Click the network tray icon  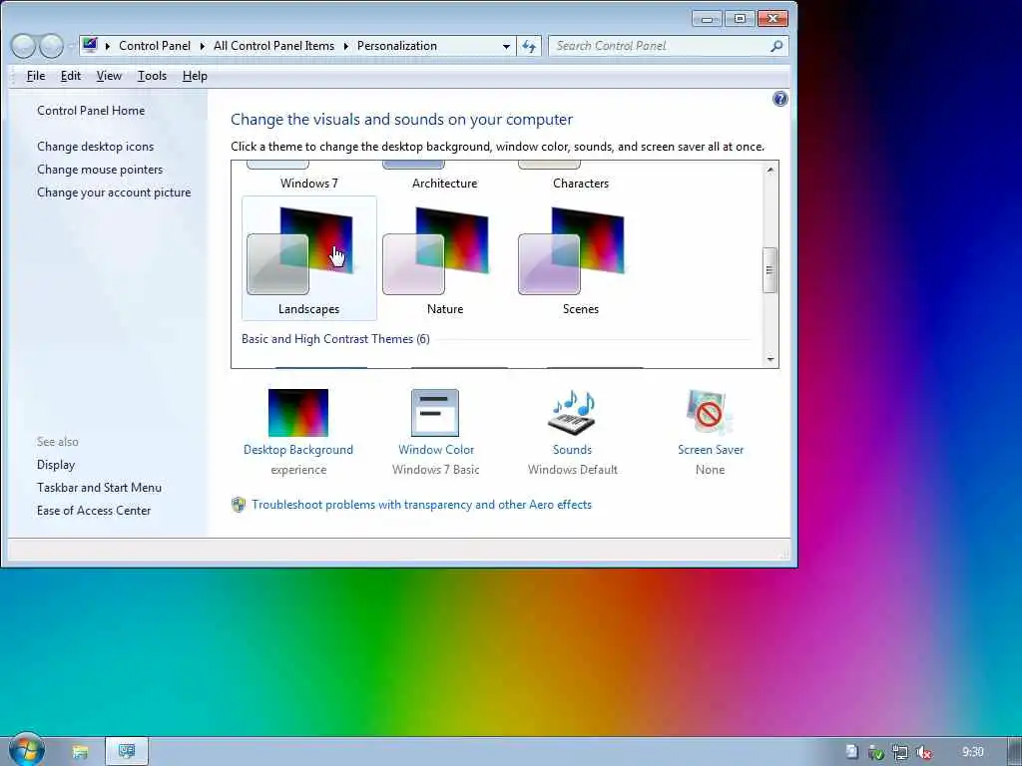click(x=899, y=752)
